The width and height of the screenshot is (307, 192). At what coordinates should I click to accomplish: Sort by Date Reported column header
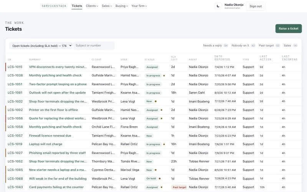click(x=222, y=58)
